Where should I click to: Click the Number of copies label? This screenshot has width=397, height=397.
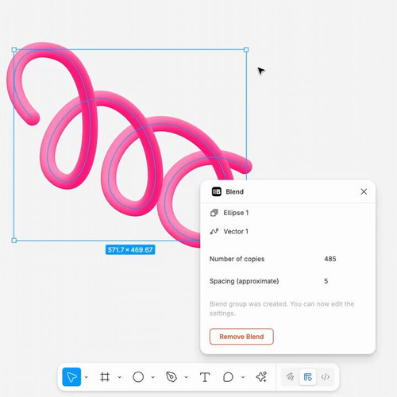237,259
